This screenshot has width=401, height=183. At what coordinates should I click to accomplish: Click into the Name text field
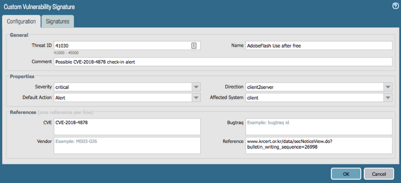[319, 45]
